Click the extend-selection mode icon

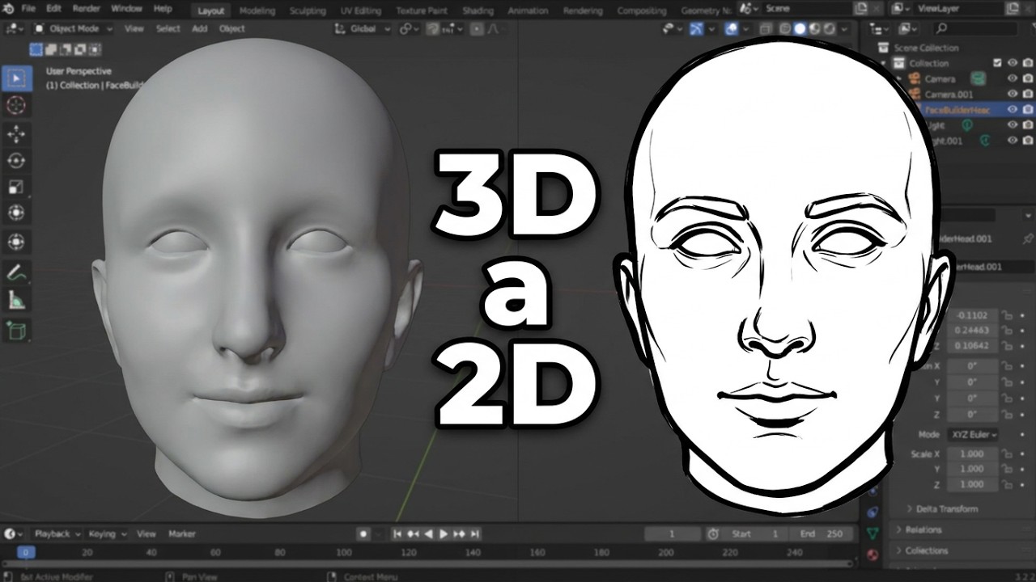coord(51,49)
